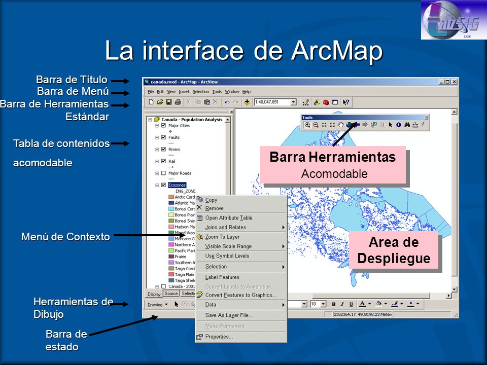487x365 pixels.
Task: Uncheck the Faults layer checkbox
Action: pos(164,137)
